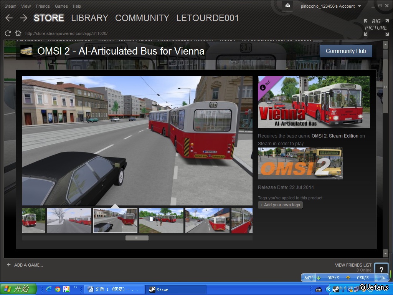Expand the hidden quick launch chevron
The width and height of the screenshot is (393, 295).
pyautogui.click(x=76, y=287)
